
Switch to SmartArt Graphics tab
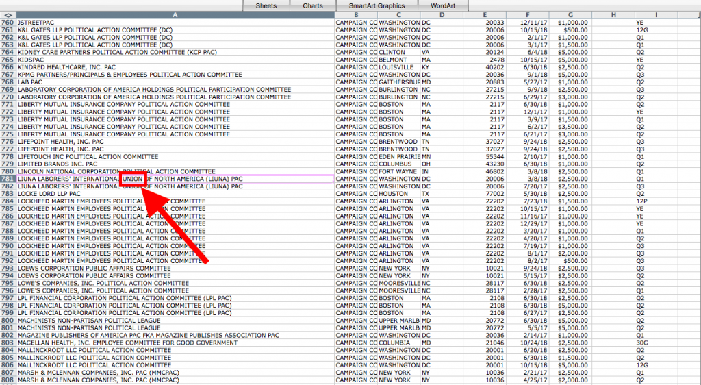(x=377, y=5)
